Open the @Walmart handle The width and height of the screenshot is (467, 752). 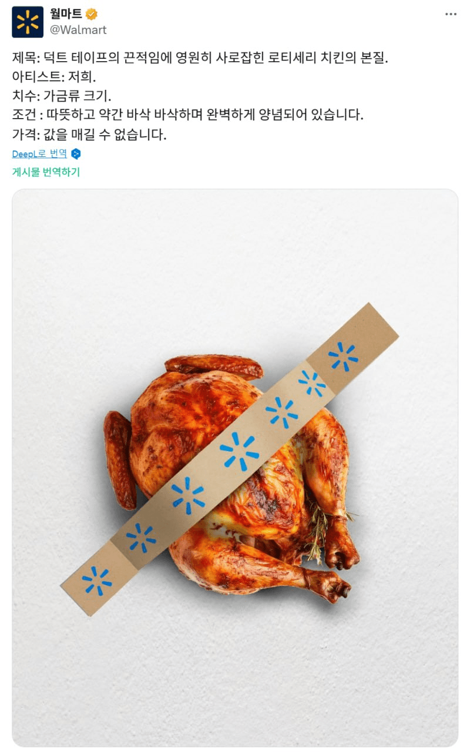[79, 30]
